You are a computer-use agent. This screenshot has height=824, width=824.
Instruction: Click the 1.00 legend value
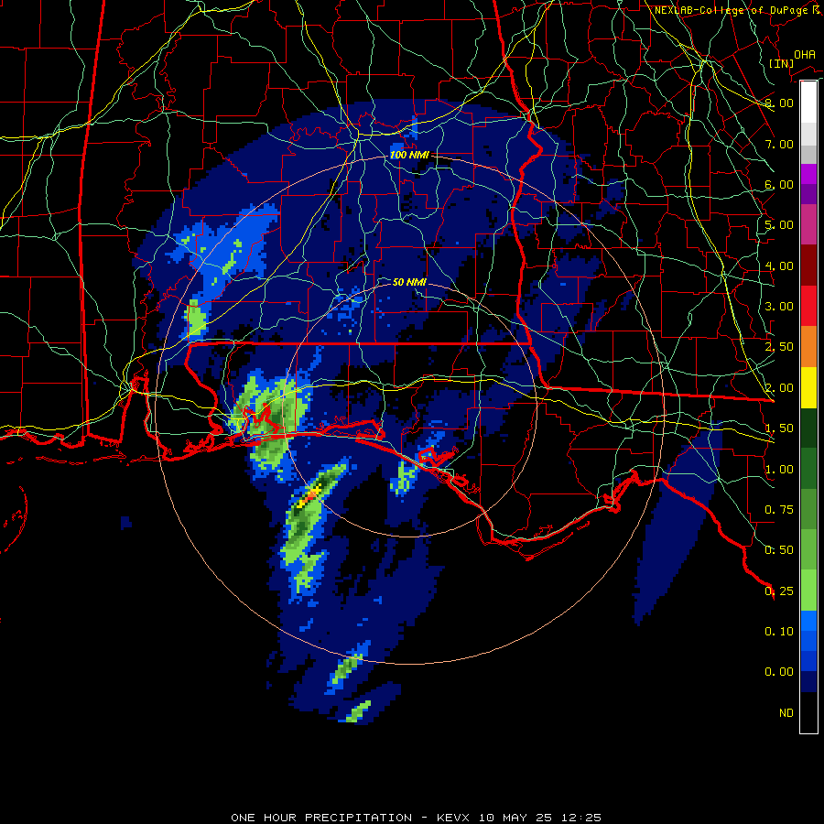(x=779, y=470)
